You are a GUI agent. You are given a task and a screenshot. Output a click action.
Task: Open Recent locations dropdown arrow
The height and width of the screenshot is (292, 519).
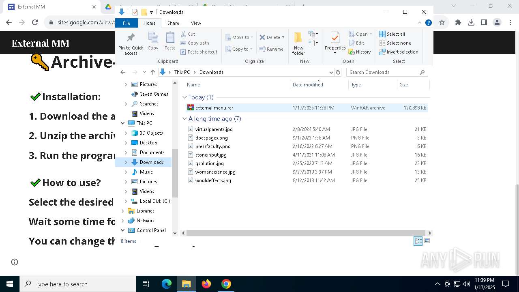(144, 72)
